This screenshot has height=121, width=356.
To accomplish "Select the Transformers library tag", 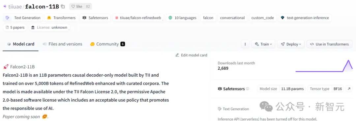I will pyautogui.click(x=61, y=18).
